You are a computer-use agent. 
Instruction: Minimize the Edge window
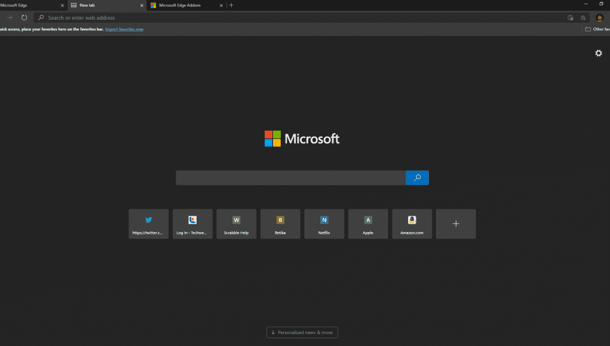586,4
